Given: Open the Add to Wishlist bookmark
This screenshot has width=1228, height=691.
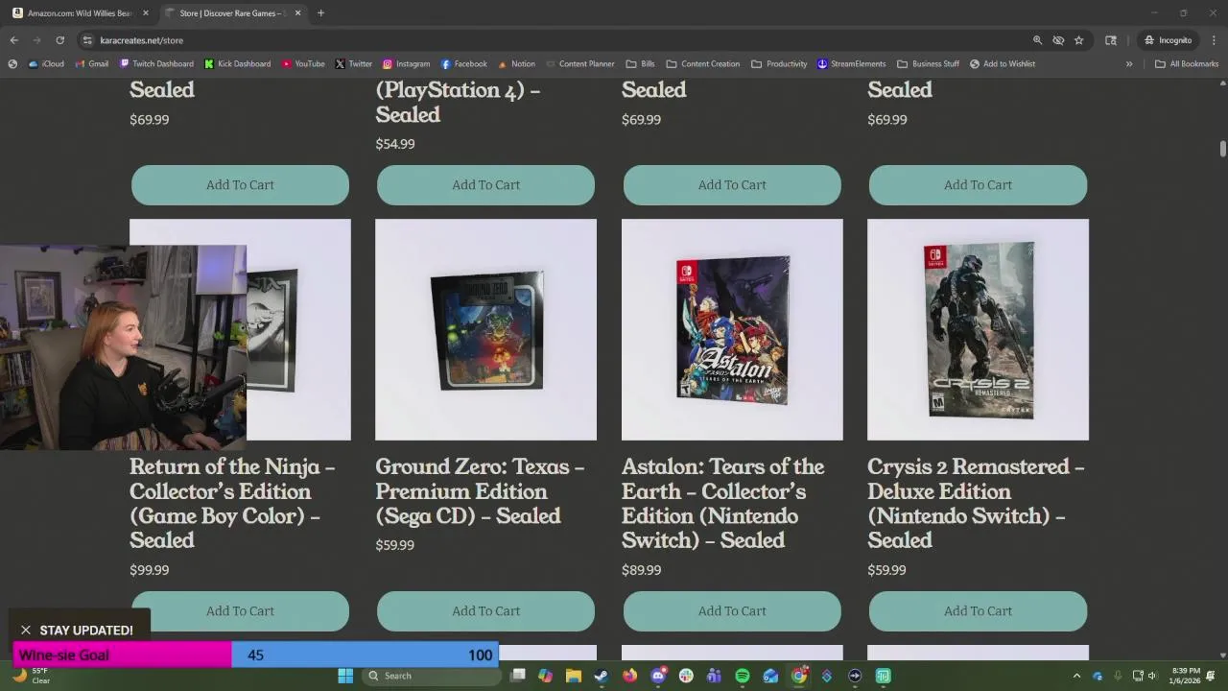Looking at the screenshot, I should click(x=1003, y=64).
